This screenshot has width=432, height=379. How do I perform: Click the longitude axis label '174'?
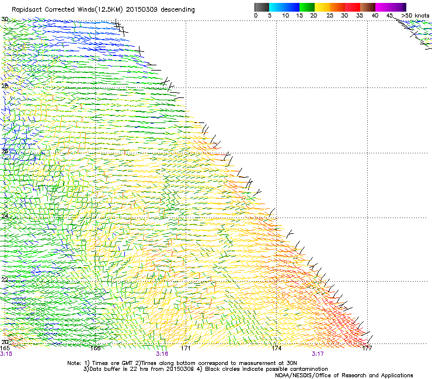pos(277,348)
